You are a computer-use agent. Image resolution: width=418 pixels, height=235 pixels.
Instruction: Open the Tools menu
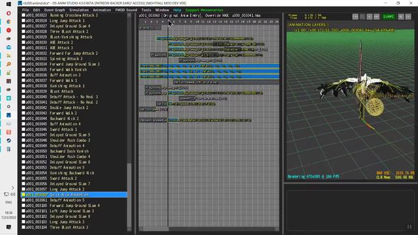(x=146, y=10)
